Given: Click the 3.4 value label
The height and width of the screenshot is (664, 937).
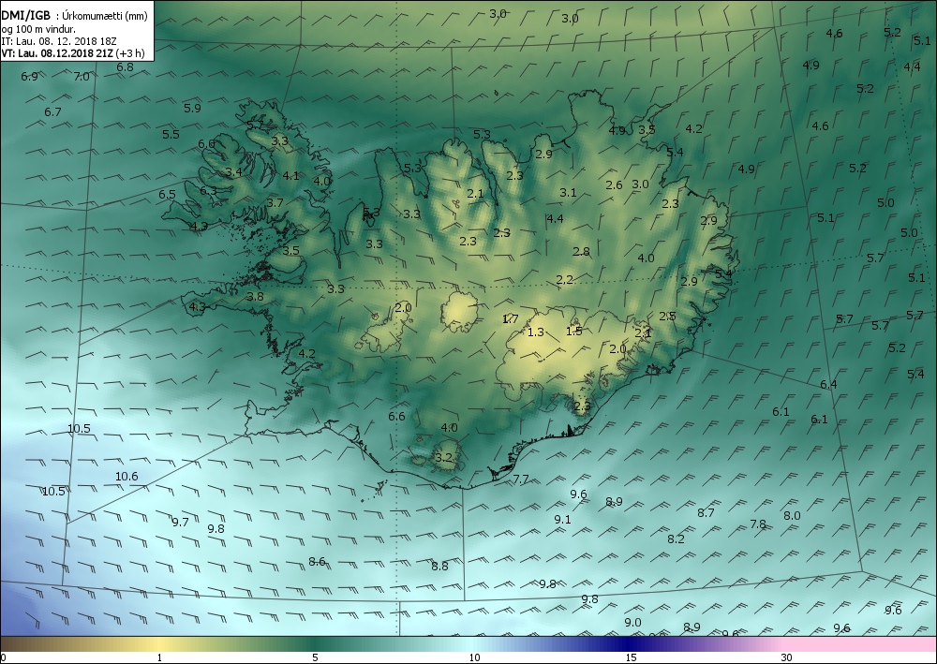Looking at the screenshot, I should [233, 172].
